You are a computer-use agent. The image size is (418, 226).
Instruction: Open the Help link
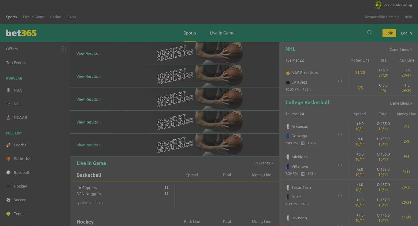coord(408,17)
